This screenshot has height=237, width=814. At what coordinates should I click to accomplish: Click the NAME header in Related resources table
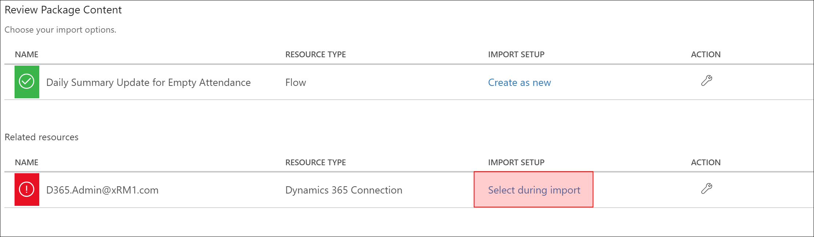(27, 162)
